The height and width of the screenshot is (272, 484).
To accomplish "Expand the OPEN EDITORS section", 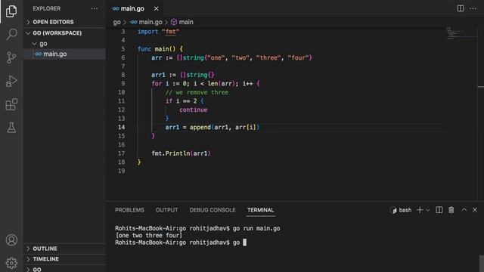I will tap(64, 22).
